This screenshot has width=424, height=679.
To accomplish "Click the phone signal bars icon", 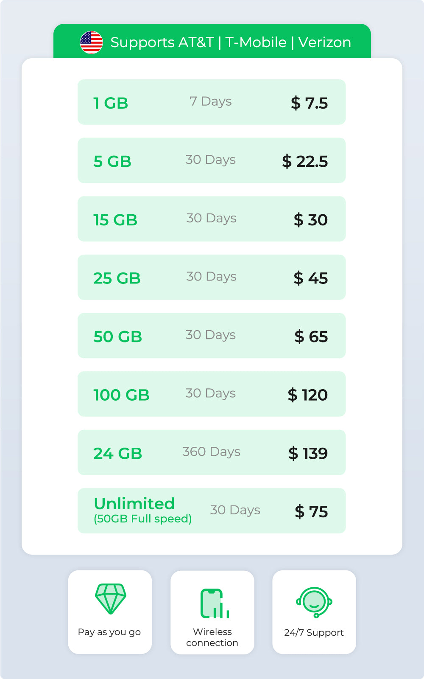I will 215,603.
